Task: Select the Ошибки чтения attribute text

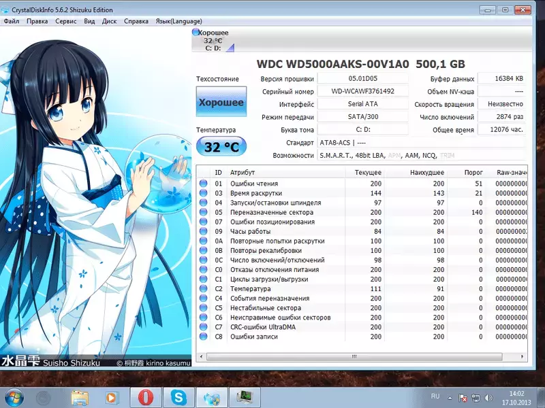Action: (x=254, y=184)
